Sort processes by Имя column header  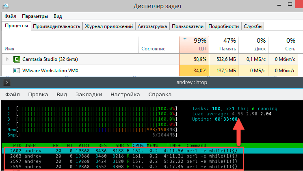[70, 45]
